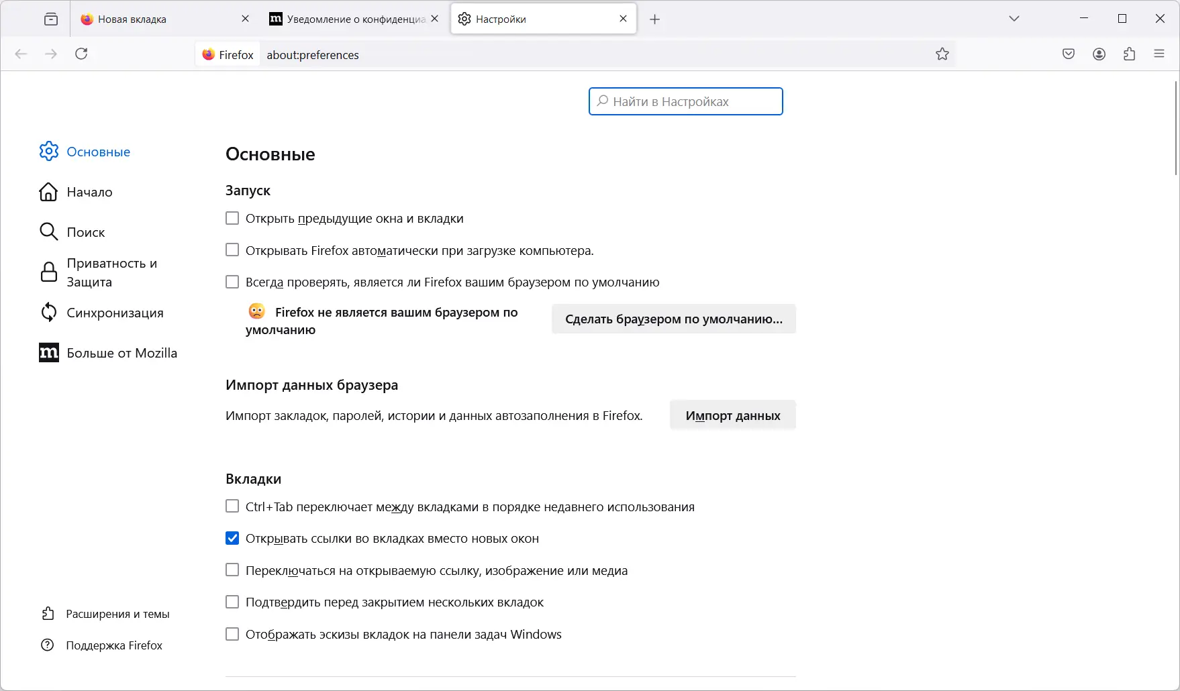The image size is (1180, 691).
Task: Open the Firefox site information dropdown
Action: (x=227, y=54)
